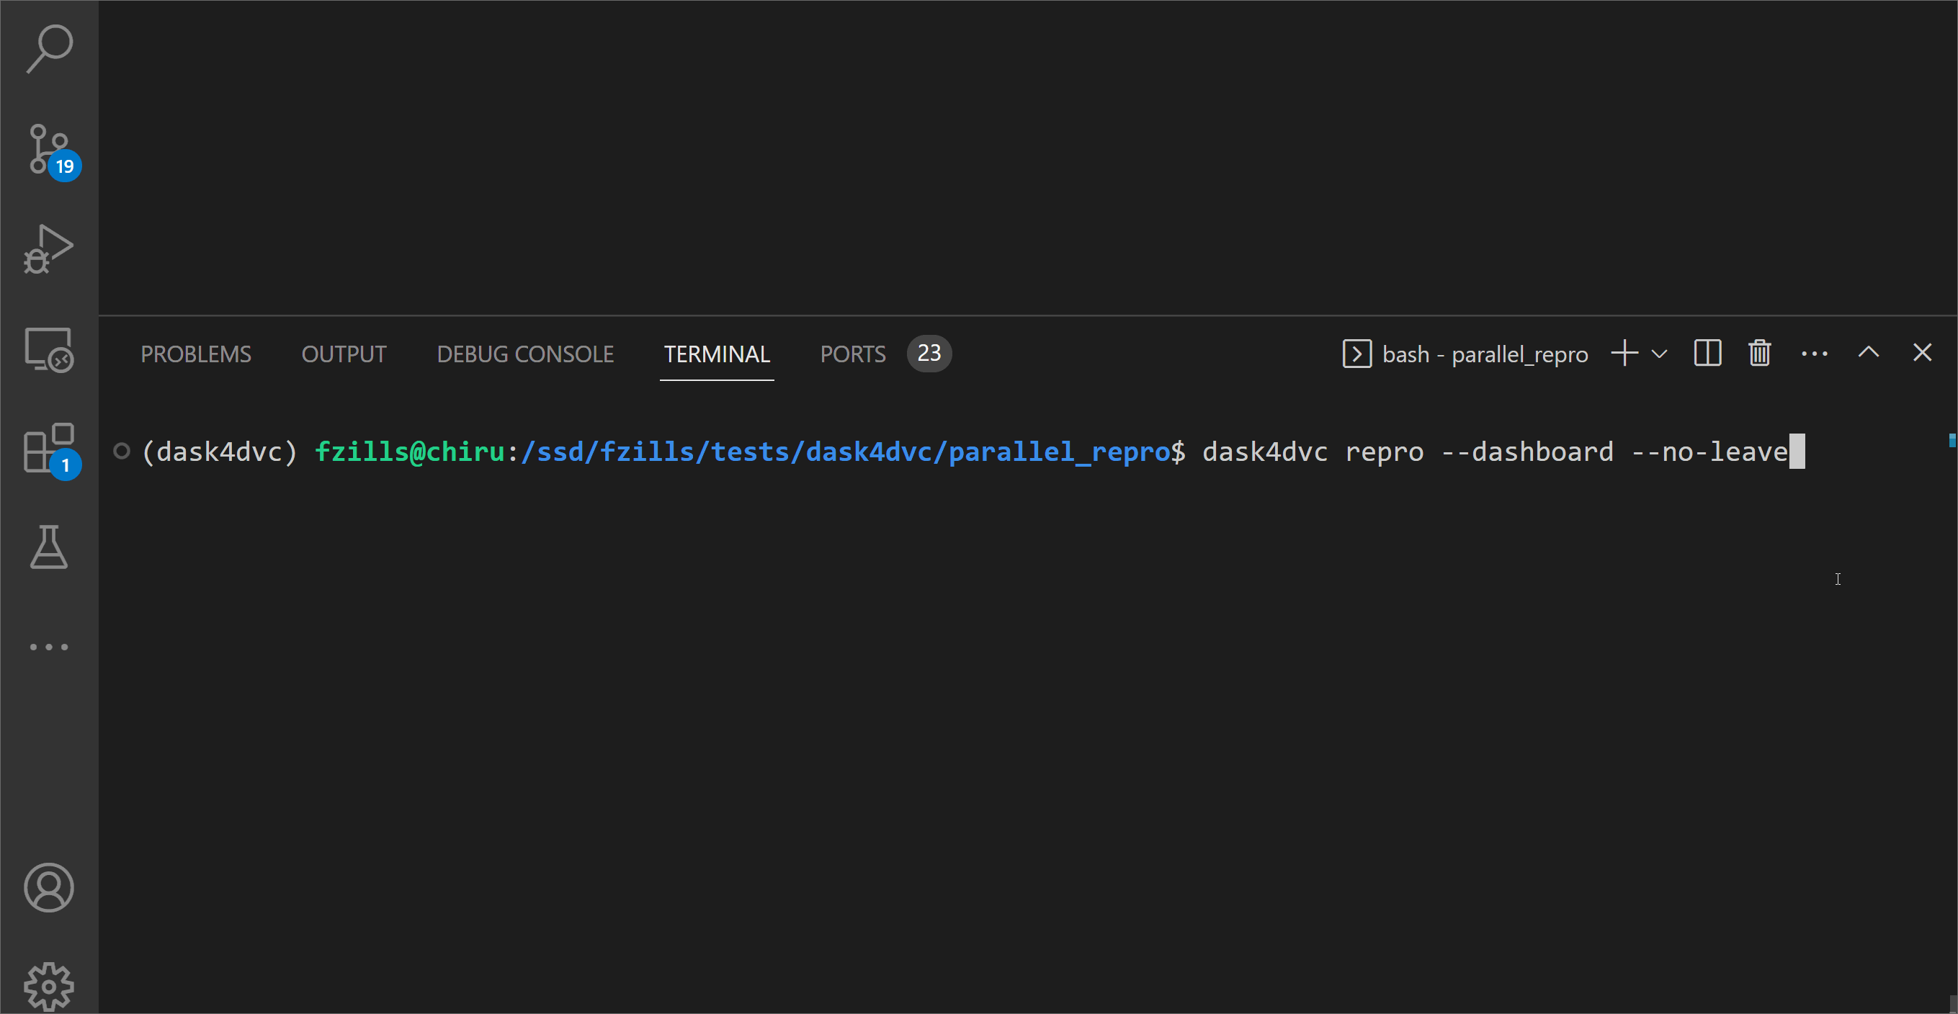Image resolution: width=1958 pixels, height=1014 pixels.
Task: Open the Accounts menu
Action: click(50, 887)
